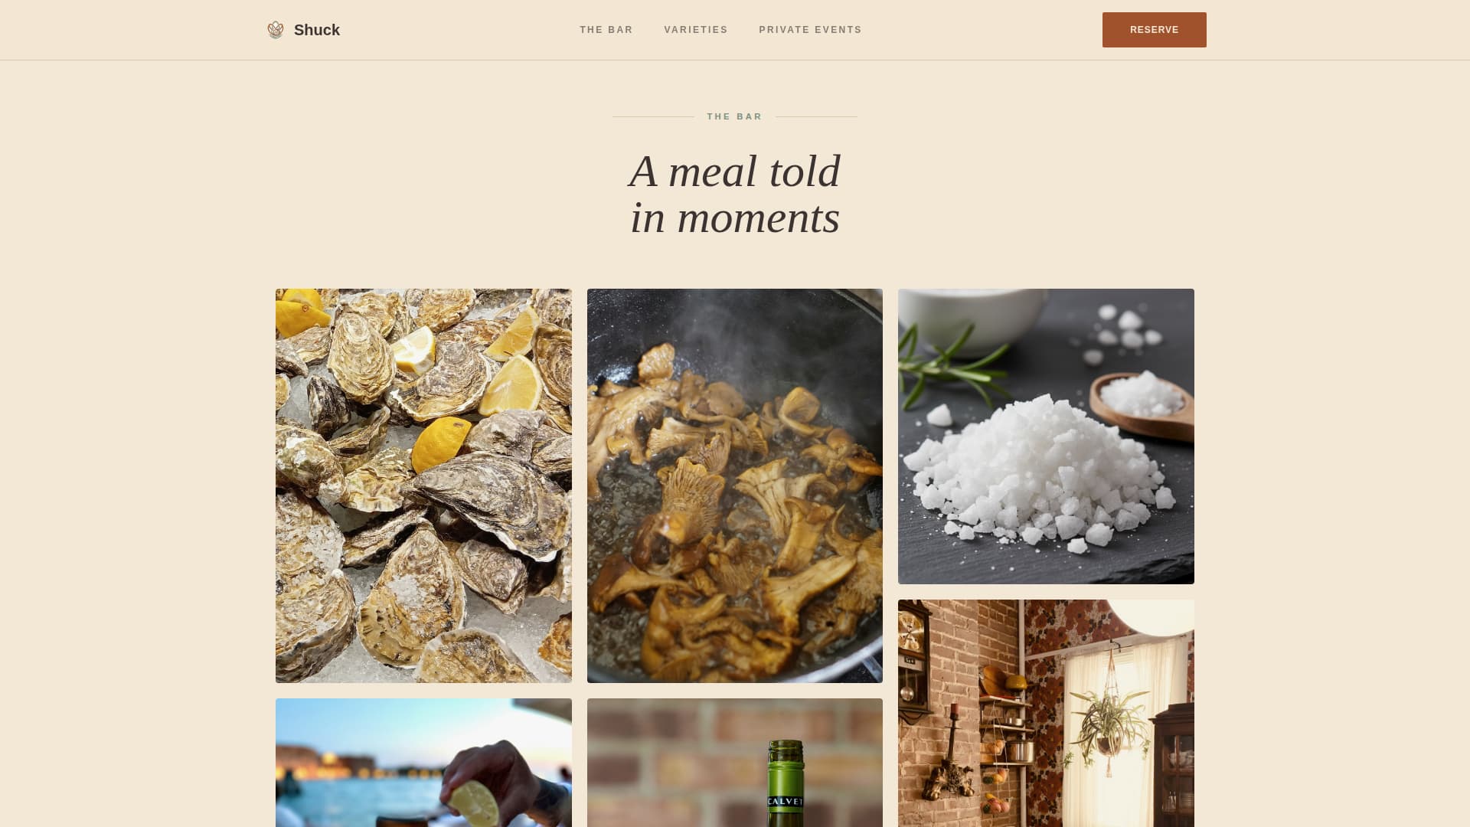Click THE BAR section label above heading
The width and height of the screenshot is (1470, 827).
point(735,116)
